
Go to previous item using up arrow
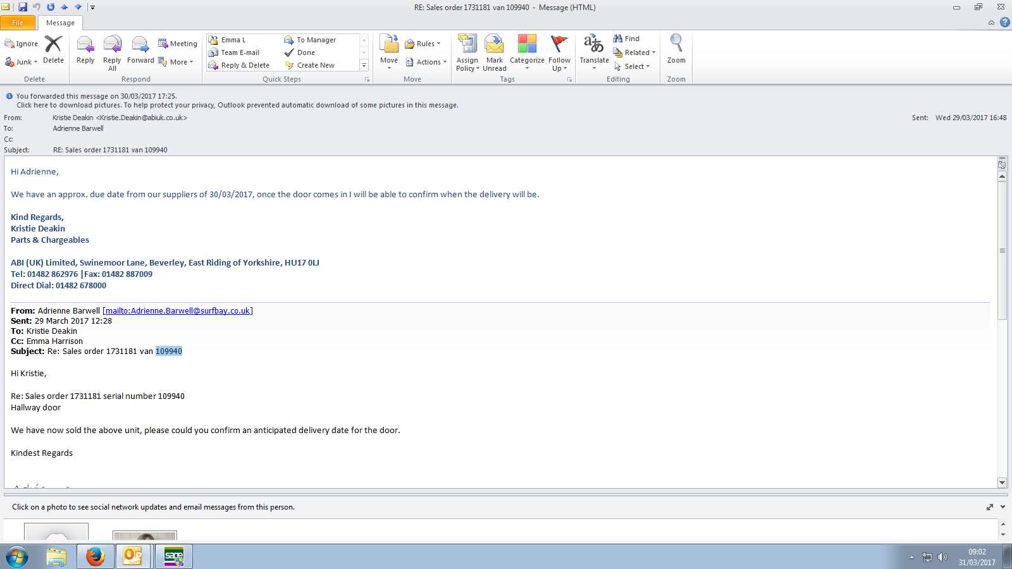(x=65, y=7)
